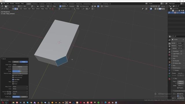Open viewport Options dropdown
This screenshot has width=185, height=104.
click(164, 6)
